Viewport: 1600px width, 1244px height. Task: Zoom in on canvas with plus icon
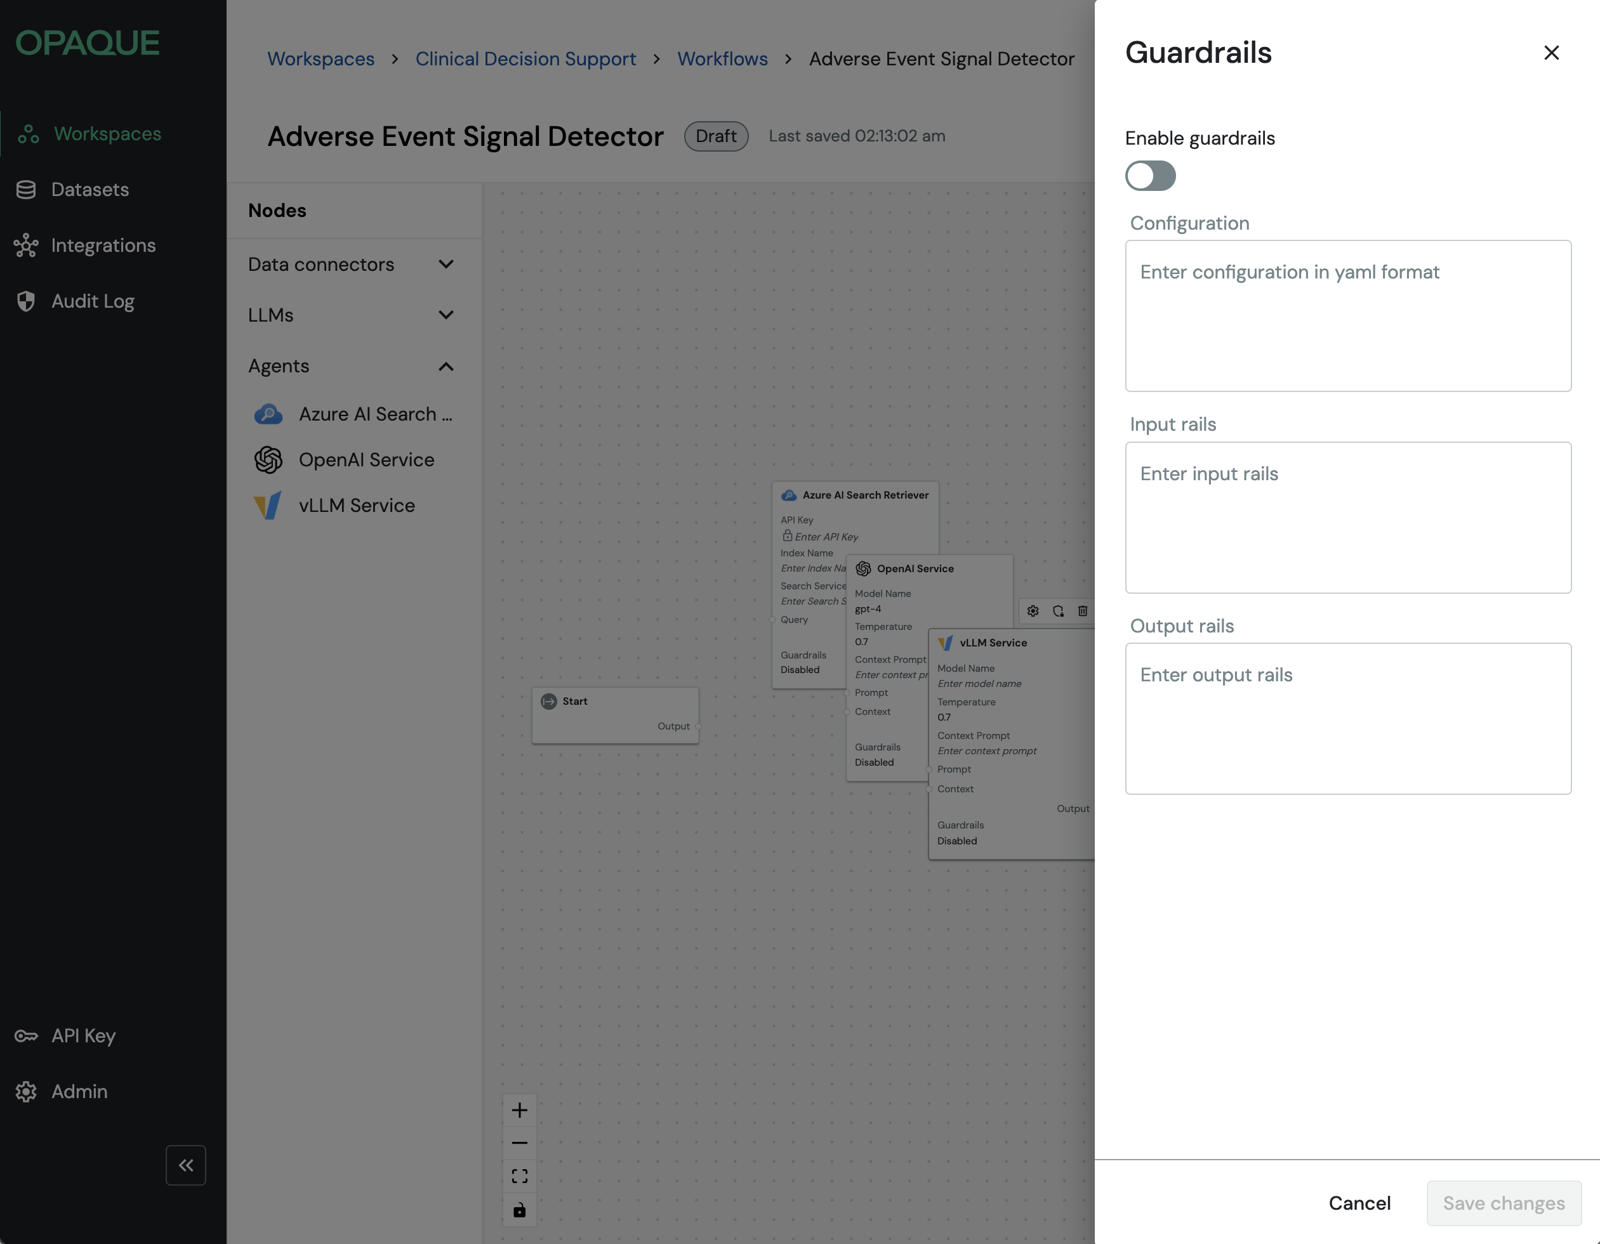coord(519,1110)
